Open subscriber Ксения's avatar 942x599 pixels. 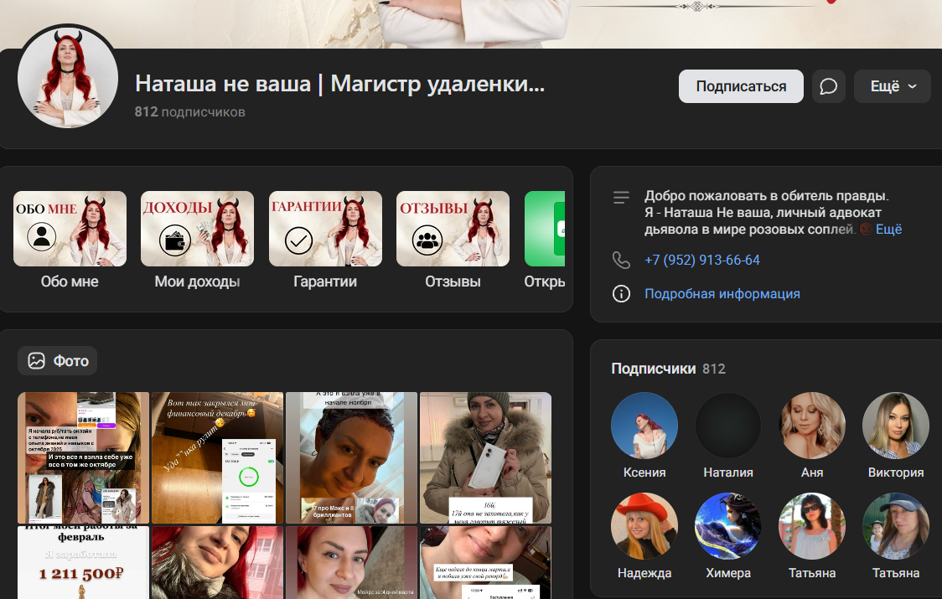[644, 426]
